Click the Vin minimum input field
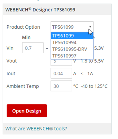The image size is (118, 139). click(x=33, y=48)
